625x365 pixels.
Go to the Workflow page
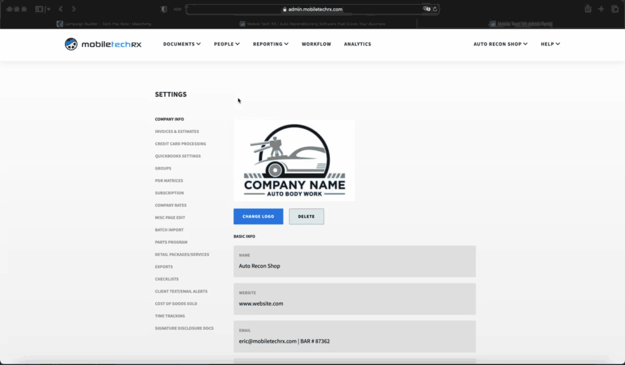(316, 44)
